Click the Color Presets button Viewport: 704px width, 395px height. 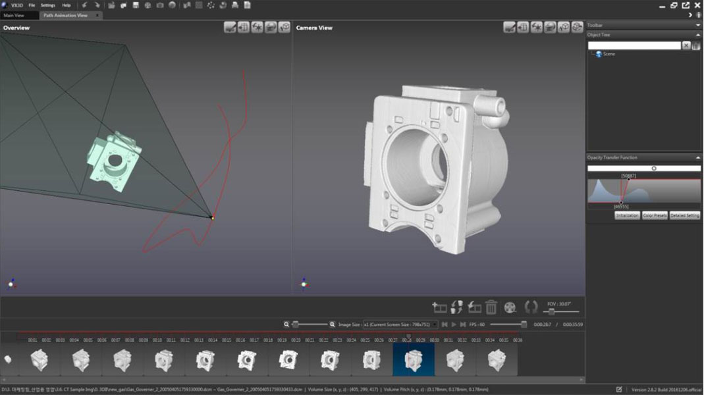click(x=655, y=215)
